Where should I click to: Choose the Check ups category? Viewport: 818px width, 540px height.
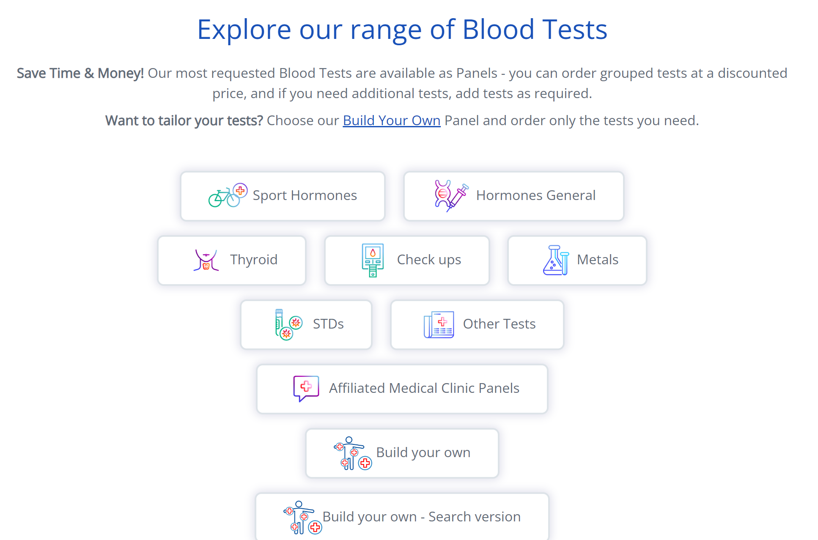pos(407,260)
